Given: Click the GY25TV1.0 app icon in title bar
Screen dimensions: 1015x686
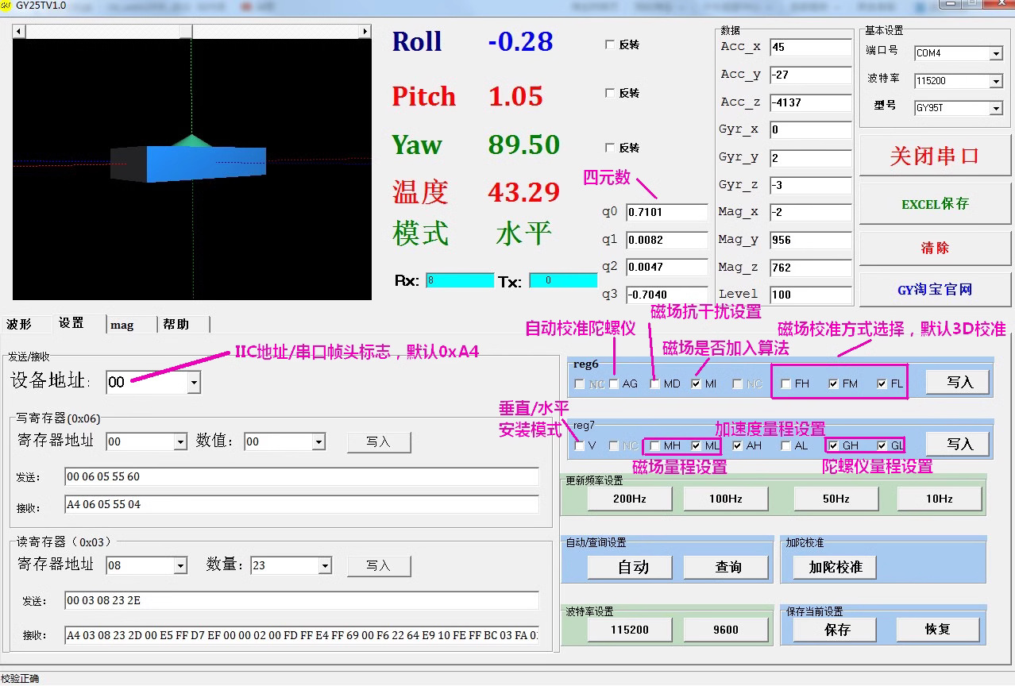Looking at the screenshot, I should (6, 5).
